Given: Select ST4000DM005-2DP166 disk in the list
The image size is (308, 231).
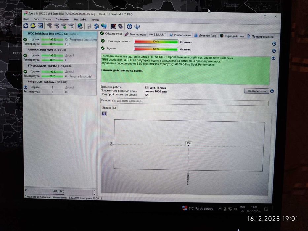Looking at the screenshot, I should [x=60, y=71].
